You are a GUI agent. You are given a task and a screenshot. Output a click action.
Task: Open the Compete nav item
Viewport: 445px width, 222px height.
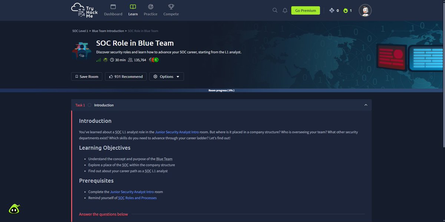click(171, 10)
